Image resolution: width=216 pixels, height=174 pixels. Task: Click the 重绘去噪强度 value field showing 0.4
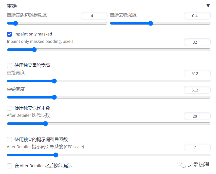click(x=197, y=16)
